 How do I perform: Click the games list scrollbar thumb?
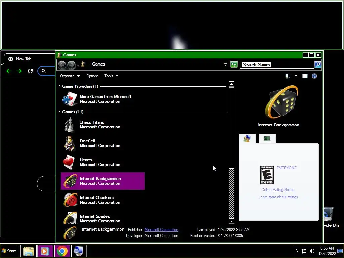click(231, 128)
